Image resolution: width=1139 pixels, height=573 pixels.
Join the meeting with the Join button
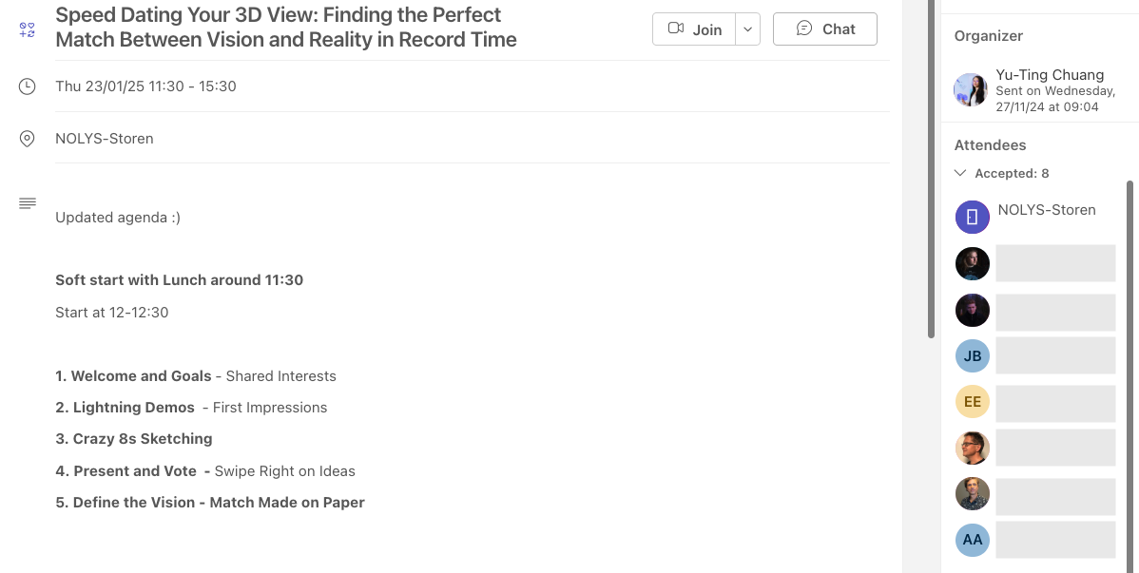(x=696, y=29)
